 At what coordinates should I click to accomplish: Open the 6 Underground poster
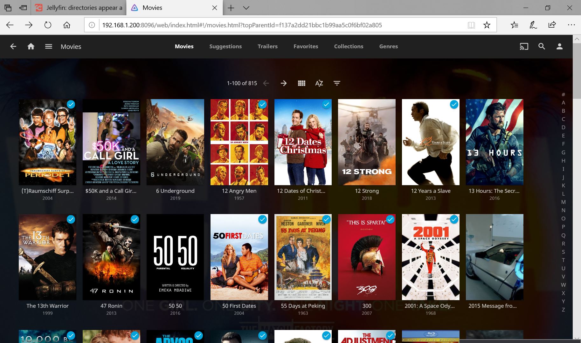pos(175,142)
